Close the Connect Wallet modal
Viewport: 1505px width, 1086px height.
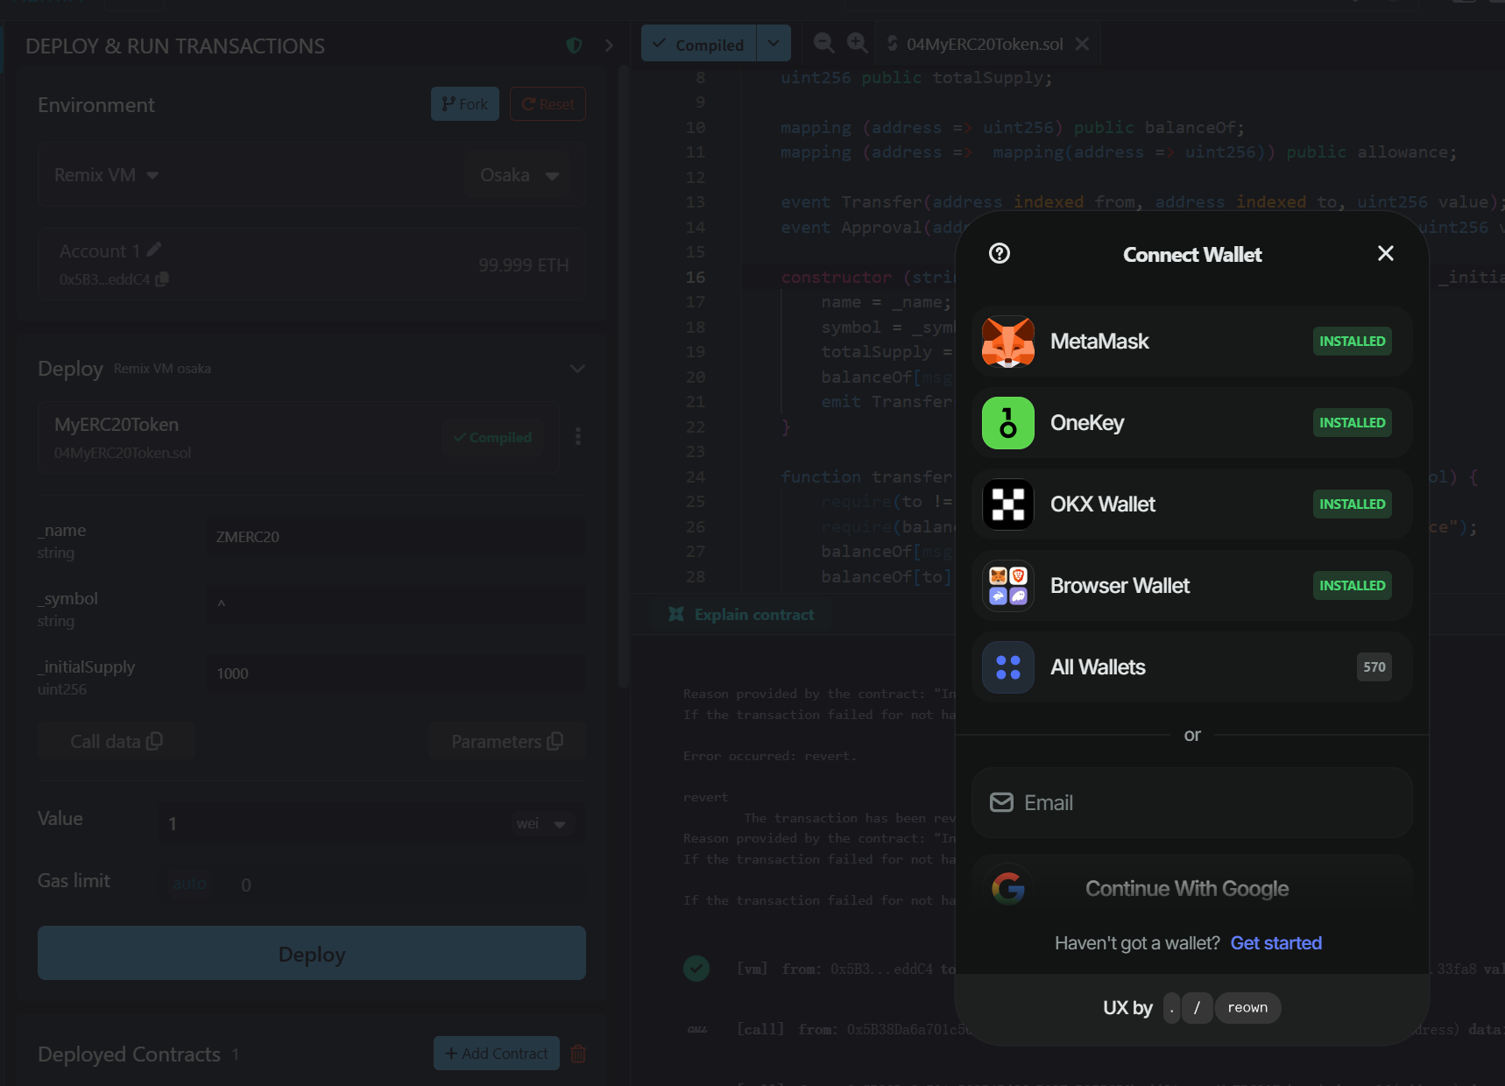tap(1386, 253)
